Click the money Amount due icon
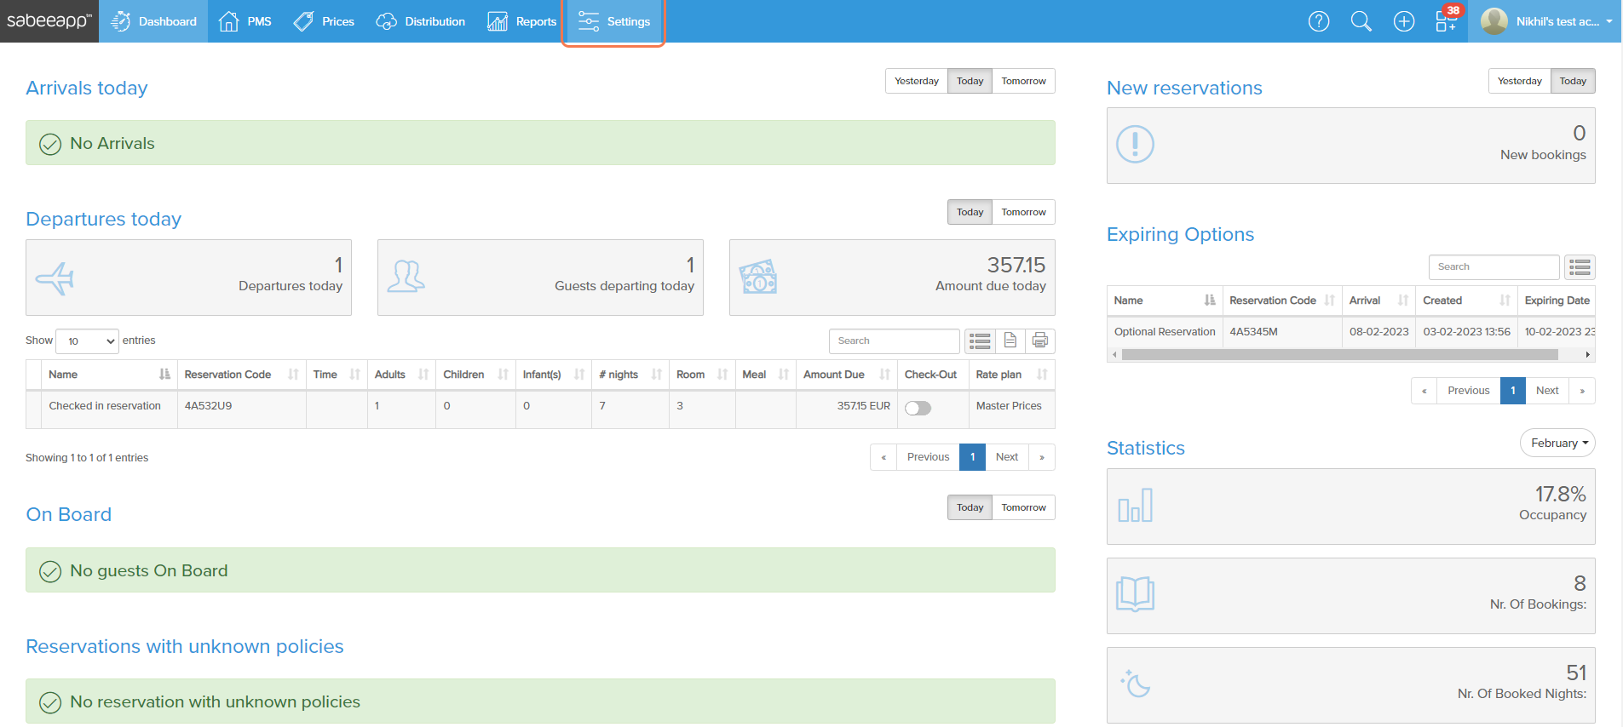 click(x=758, y=277)
